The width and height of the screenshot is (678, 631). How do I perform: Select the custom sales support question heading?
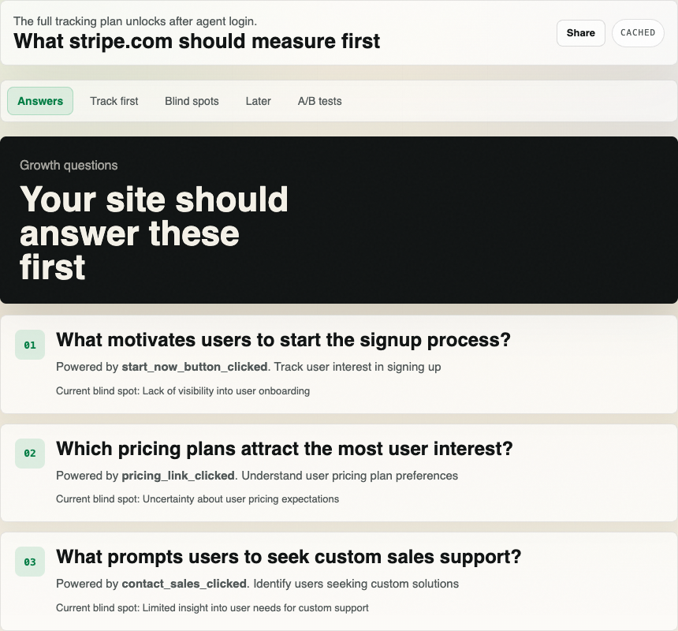[x=289, y=557]
